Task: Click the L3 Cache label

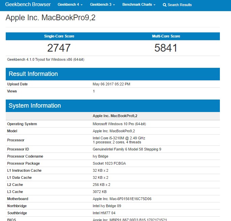Action: (15, 192)
